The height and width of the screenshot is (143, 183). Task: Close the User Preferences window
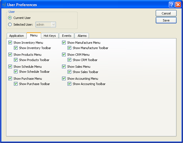[x=178, y=5]
